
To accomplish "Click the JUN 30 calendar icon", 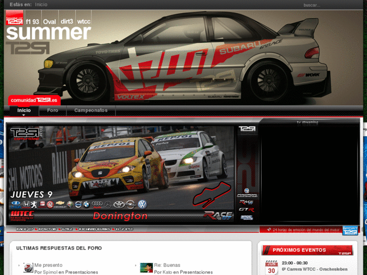I will point(271,268).
